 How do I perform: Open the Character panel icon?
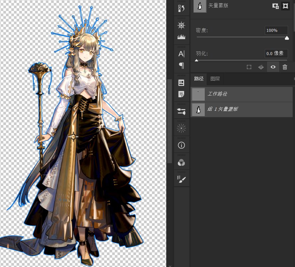coord(182,54)
